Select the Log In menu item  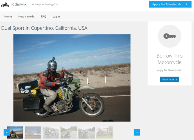click(x=56, y=16)
